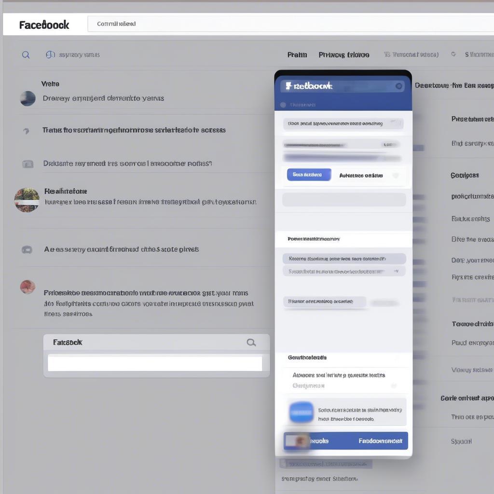Click the gray chat bubble icon
Viewport: 494px width, 494px height.
click(x=27, y=249)
